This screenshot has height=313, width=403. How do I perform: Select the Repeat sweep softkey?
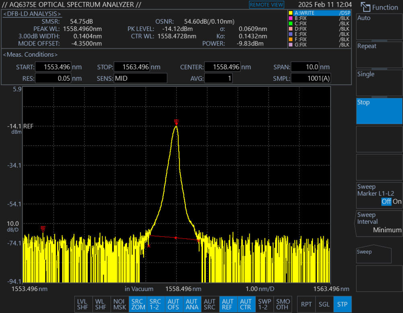tap(379, 54)
